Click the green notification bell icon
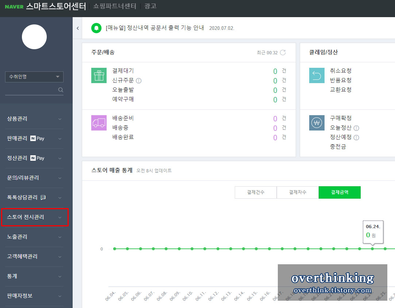The image size is (395, 308). [x=96, y=28]
